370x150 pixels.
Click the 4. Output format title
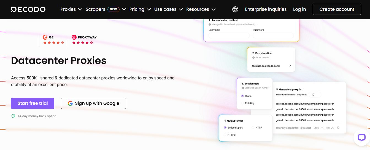point(234,121)
